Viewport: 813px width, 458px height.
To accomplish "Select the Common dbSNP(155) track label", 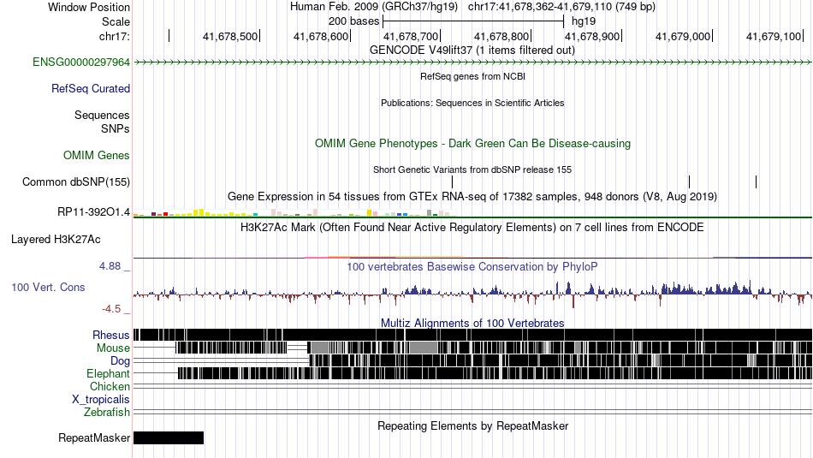I will click(76, 182).
